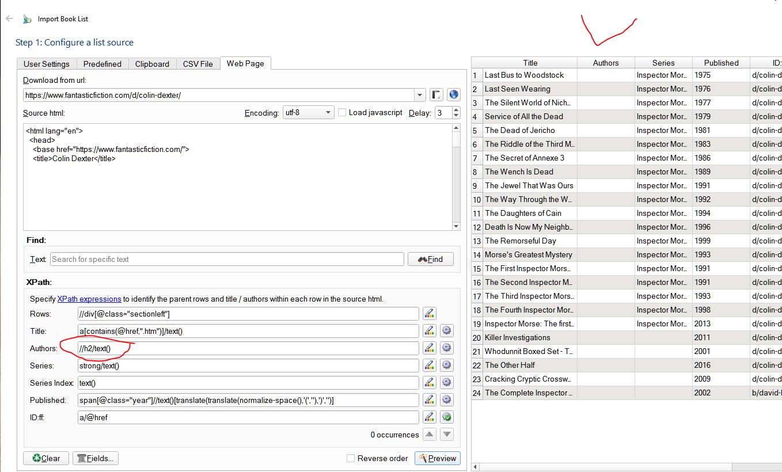The height and width of the screenshot is (472, 782).
Task: Click the Authors column header
Action: tap(606, 63)
